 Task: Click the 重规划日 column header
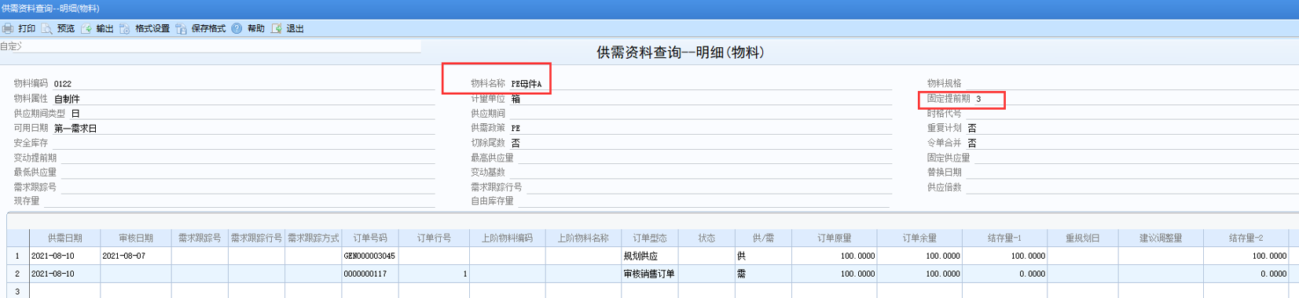pyautogui.click(x=1082, y=238)
